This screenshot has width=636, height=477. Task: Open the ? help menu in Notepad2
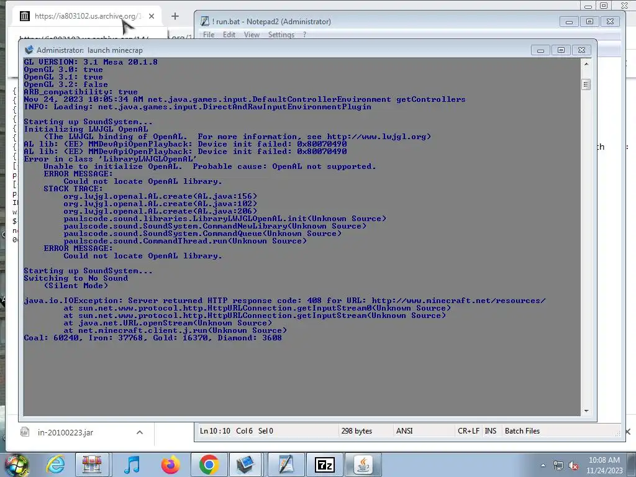304,35
